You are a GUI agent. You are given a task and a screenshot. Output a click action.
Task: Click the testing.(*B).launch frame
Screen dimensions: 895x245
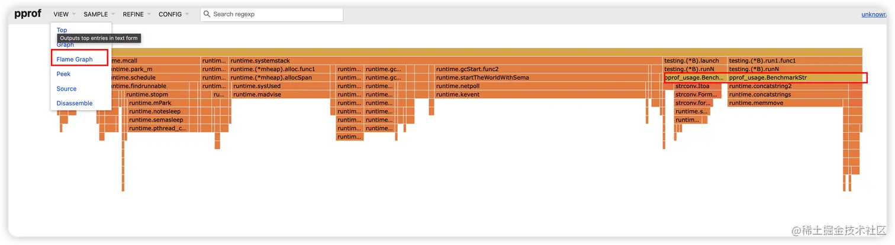coord(695,60)
